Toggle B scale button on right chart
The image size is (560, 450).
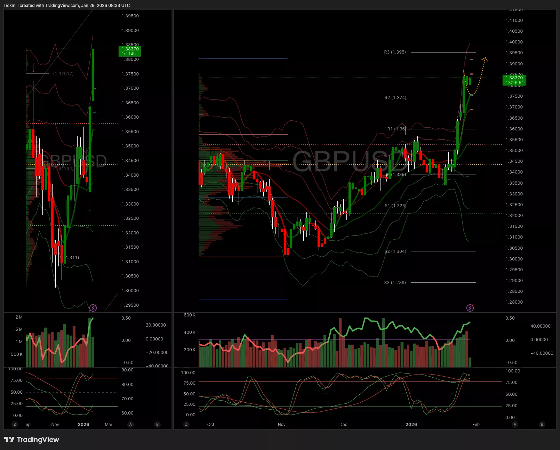(x=542, y=424)
